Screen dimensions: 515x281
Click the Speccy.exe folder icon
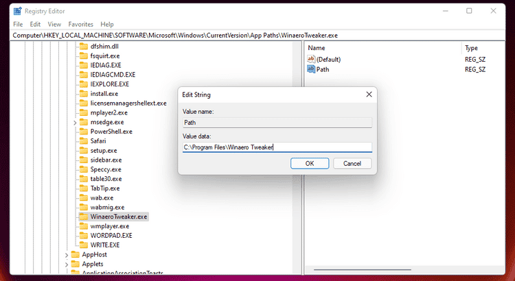coord(84,169)
